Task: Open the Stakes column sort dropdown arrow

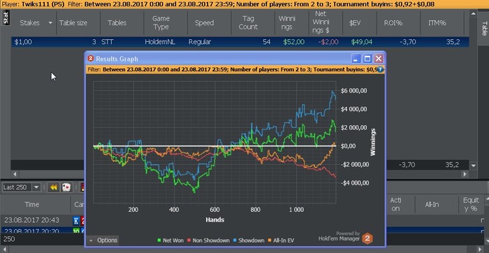Action: (50, 23)
